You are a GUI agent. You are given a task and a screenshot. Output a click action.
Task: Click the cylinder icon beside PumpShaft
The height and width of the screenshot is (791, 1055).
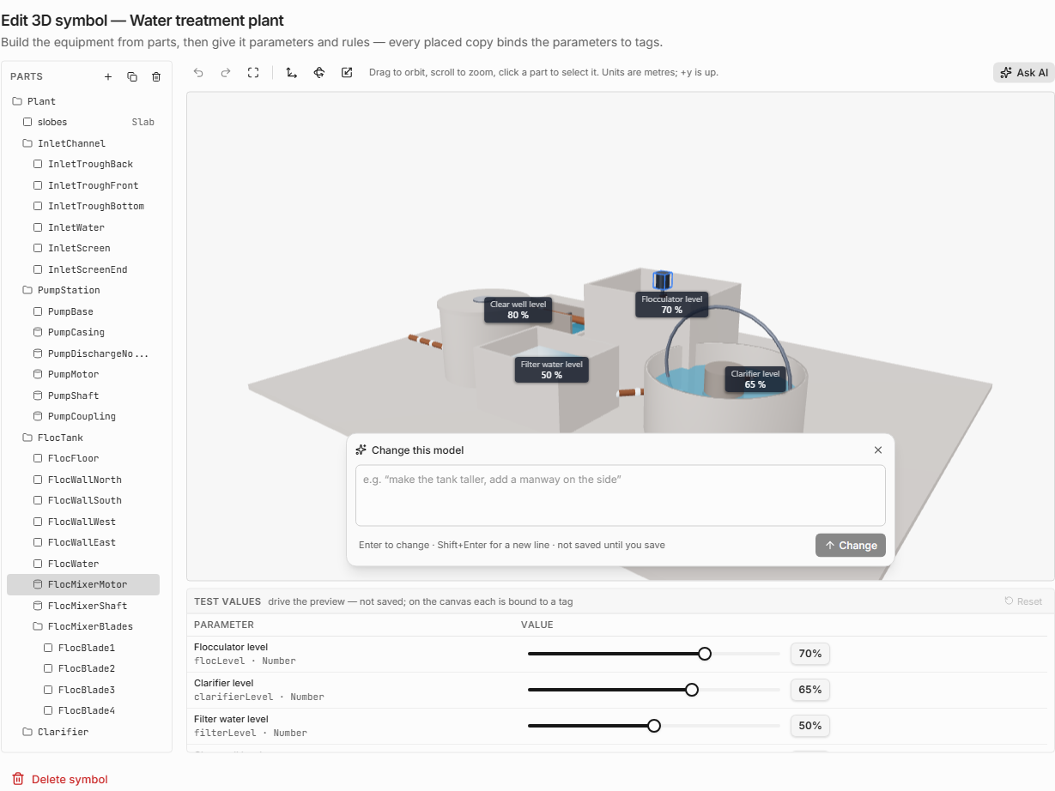click(x=38, y=395)
